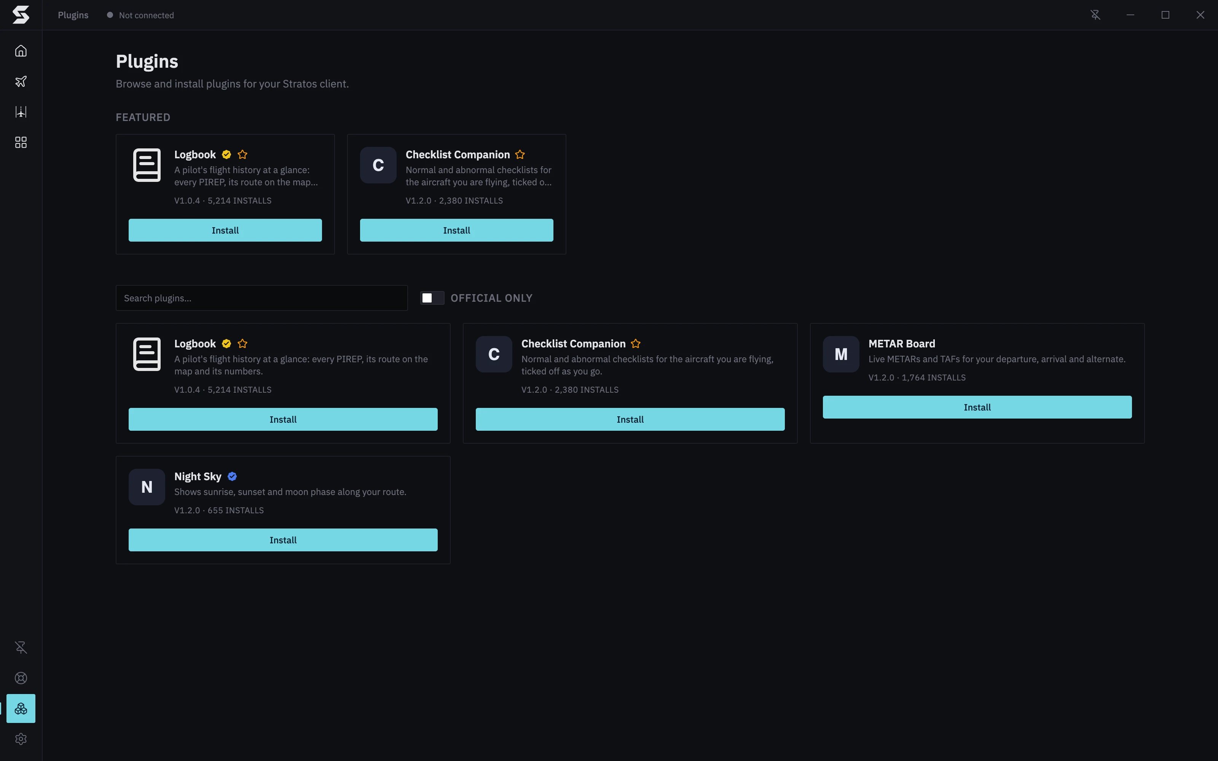Click the Logbook book icon in plugin list
The height and width of the screenshot is (761, 1218).
[x=147, y=354]
